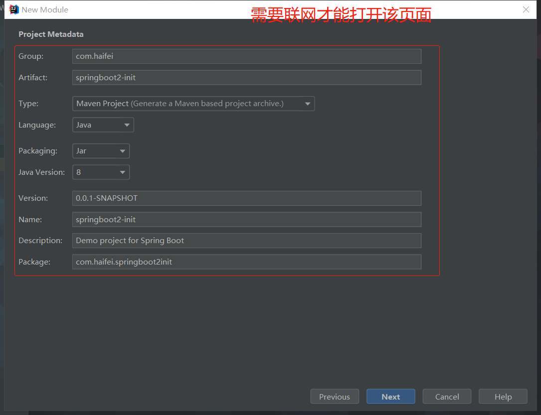
Task: Click the 'Type:' label
Action: coord(28,104)
